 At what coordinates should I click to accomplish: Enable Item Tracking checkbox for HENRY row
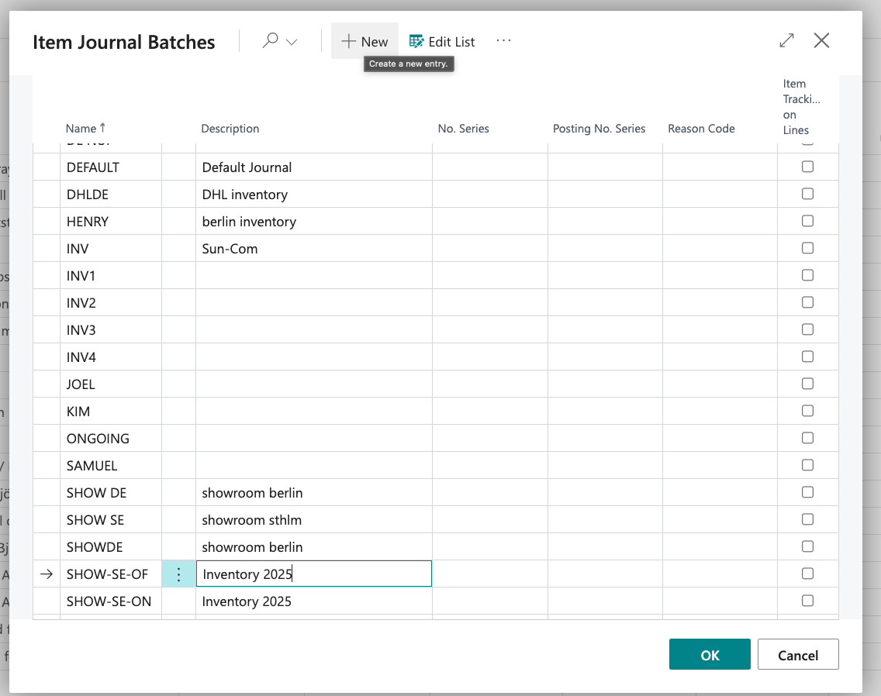807,221
